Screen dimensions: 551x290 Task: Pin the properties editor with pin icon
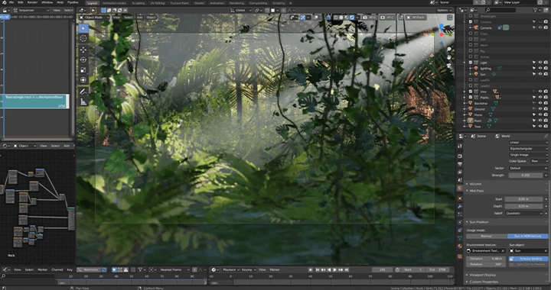(546, 136)
